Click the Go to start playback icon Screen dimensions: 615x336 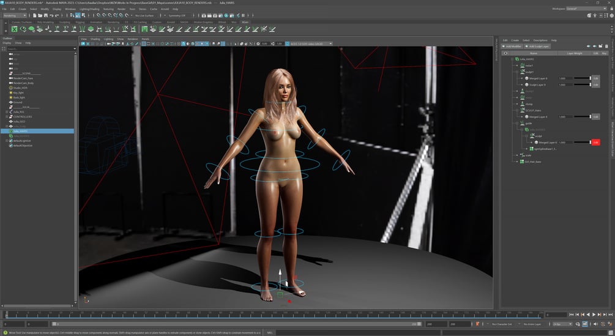572,315
